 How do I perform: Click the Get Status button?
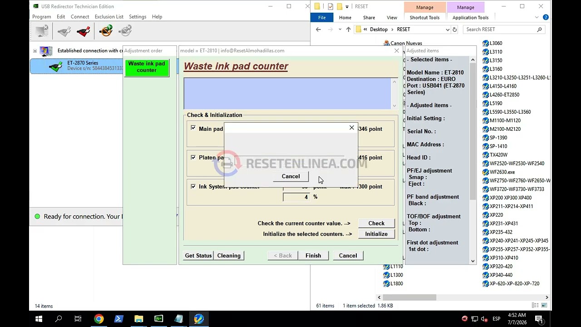[198, 256]
